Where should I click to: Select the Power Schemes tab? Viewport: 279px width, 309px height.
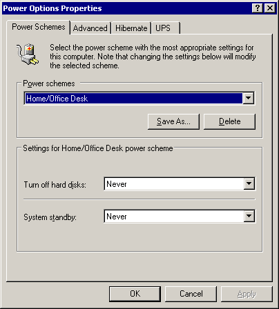coord(39,27)
